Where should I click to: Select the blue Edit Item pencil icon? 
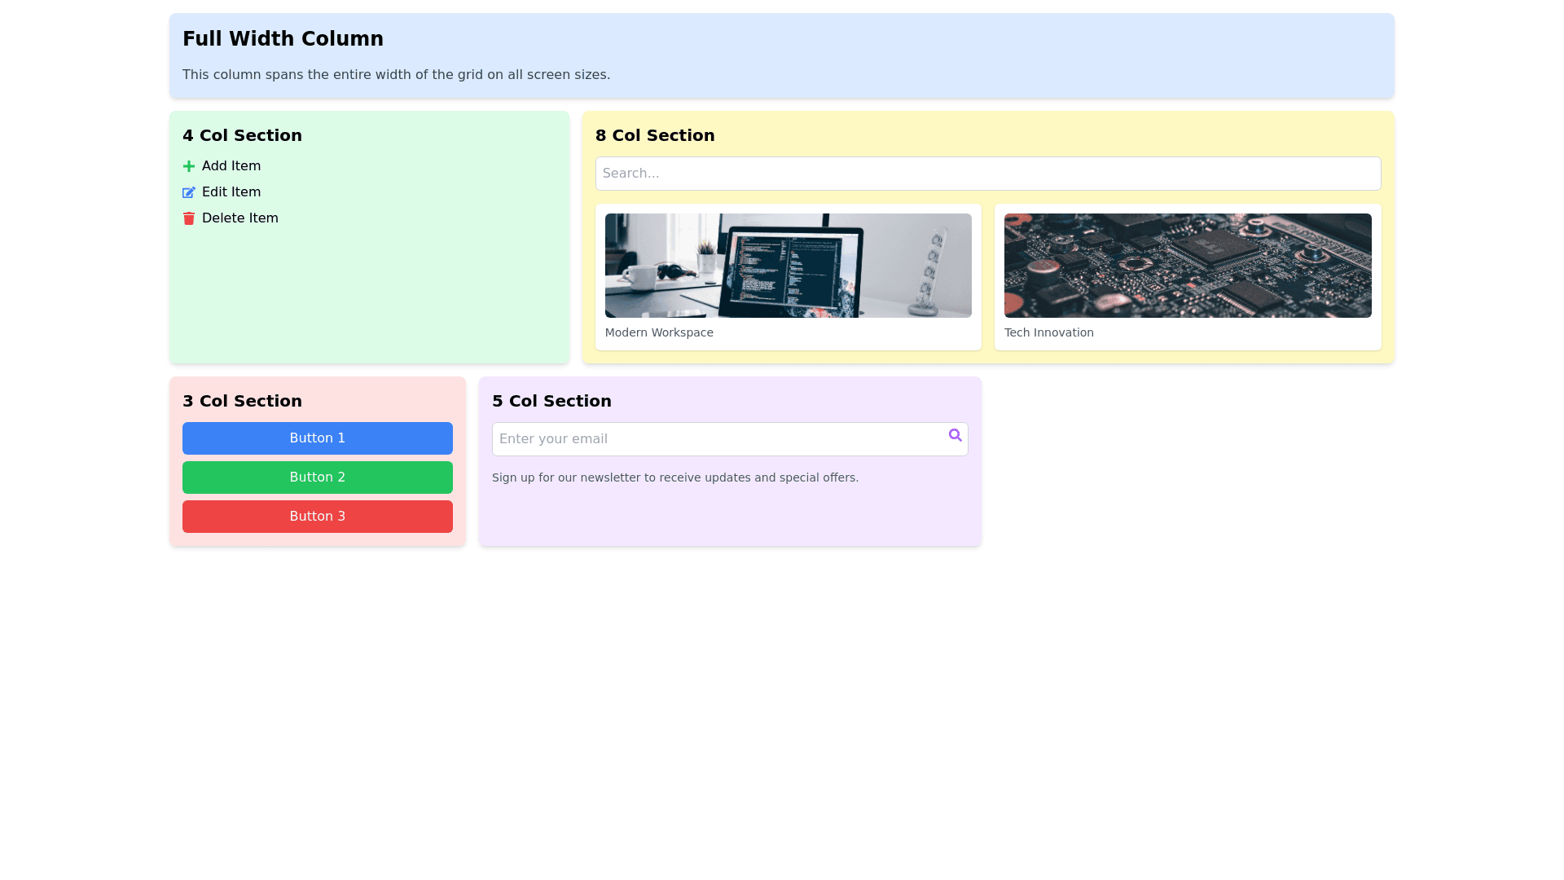189,192
